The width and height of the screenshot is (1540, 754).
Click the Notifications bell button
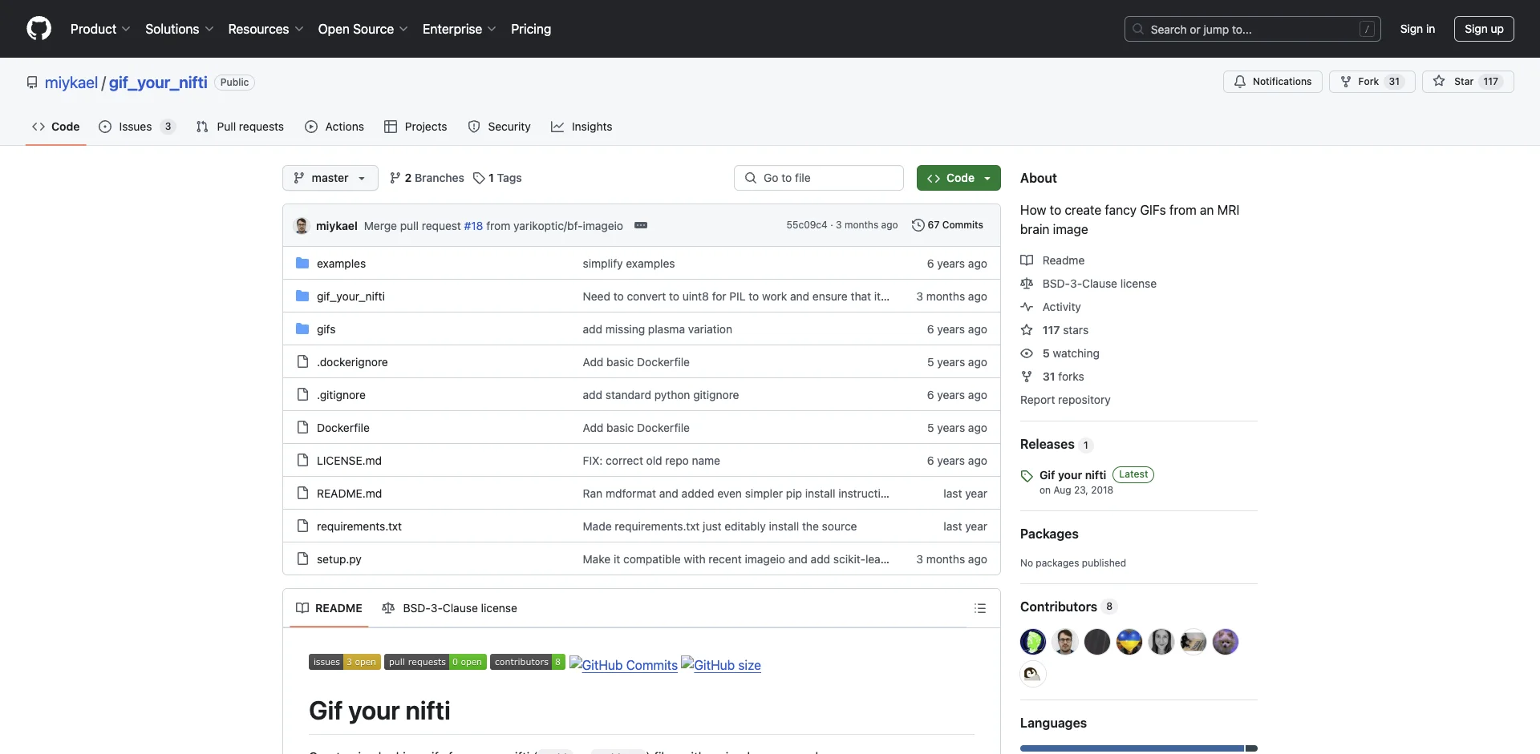click(x=1273, y=82)
